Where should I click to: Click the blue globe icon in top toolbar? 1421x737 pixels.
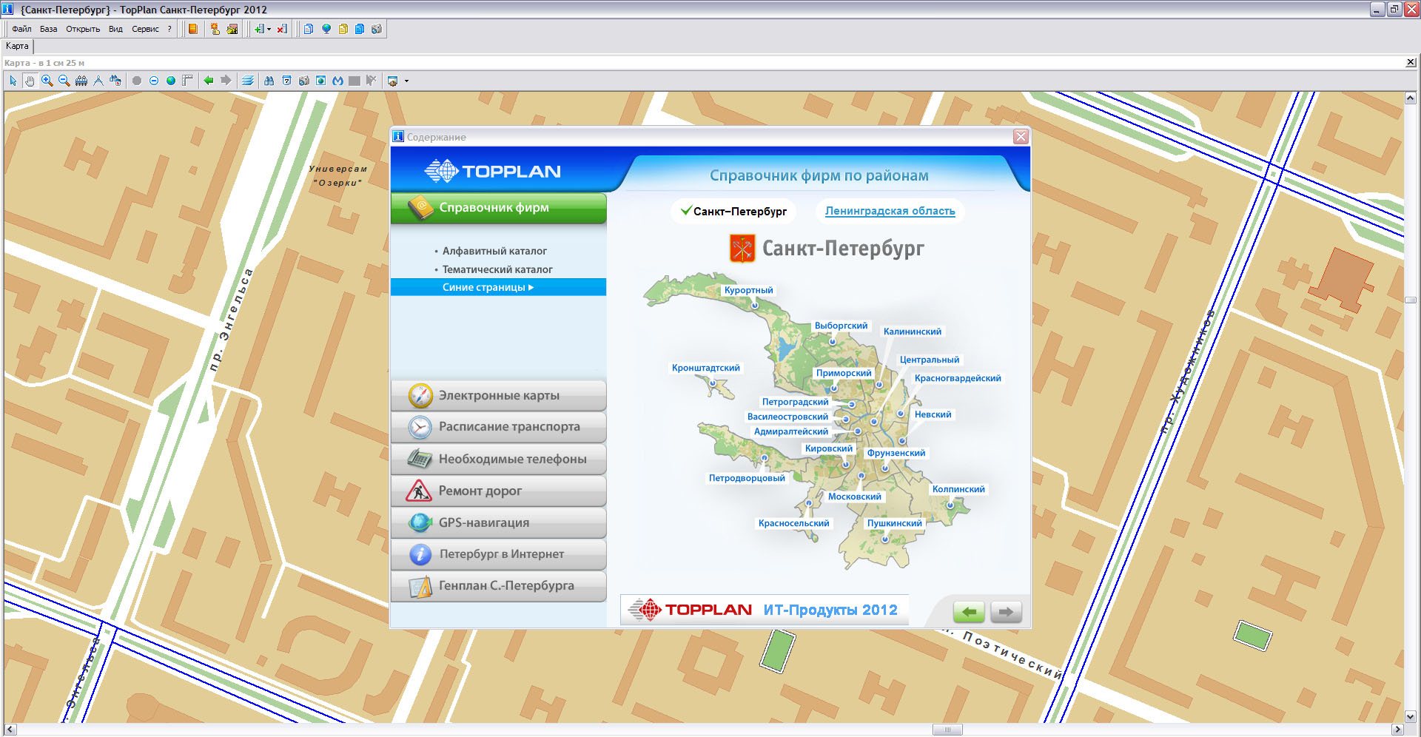click(x=326, y=29)
